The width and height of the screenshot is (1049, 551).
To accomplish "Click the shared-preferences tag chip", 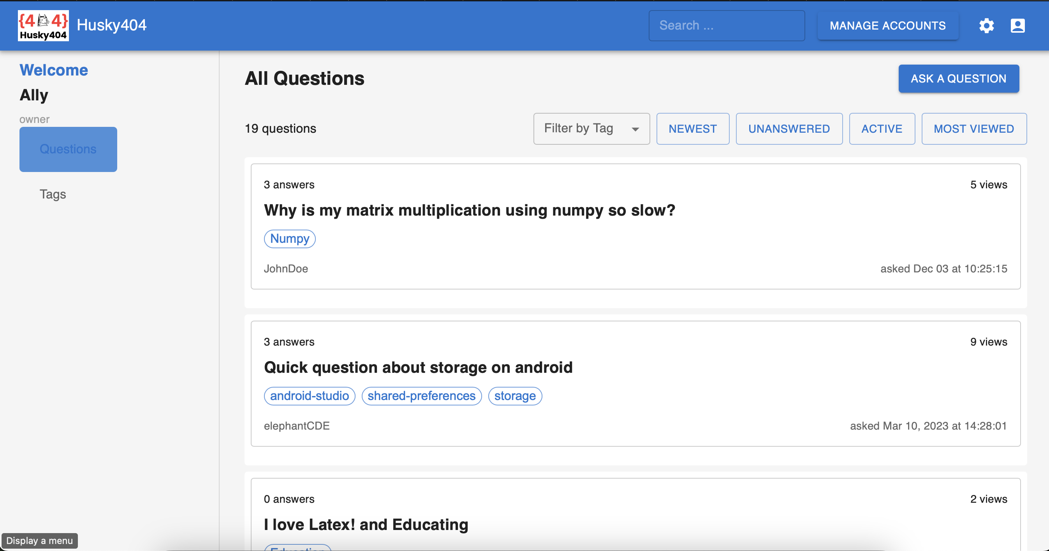I will [421, 396].
